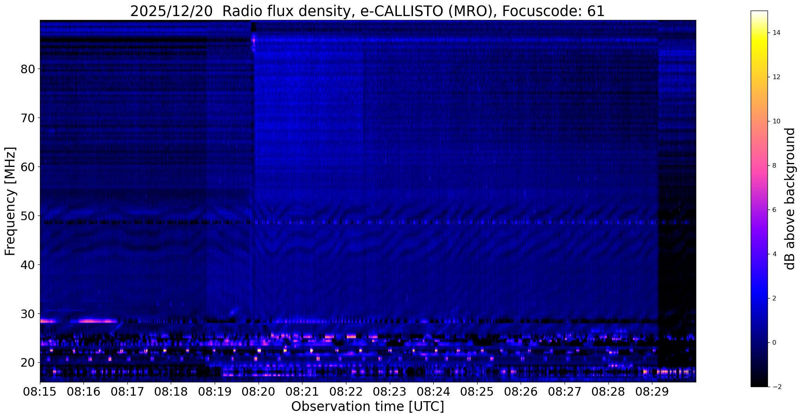Click the 08:18 time tick label
This screenshot has height=418, width=802.
click(171, 392)
